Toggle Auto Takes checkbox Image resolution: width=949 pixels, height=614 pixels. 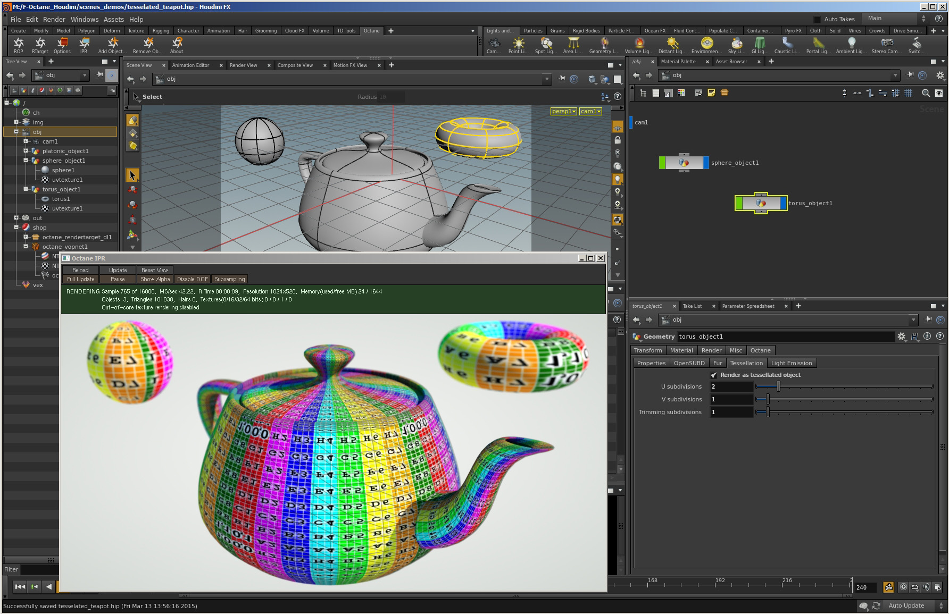817,19
